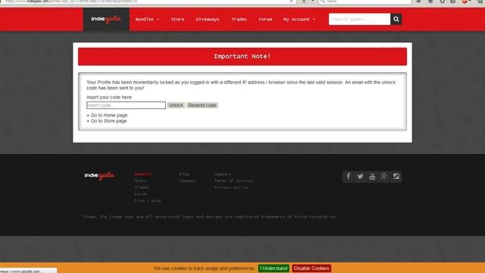Accept cookies with I Understand button

click(x=274, y=268)
